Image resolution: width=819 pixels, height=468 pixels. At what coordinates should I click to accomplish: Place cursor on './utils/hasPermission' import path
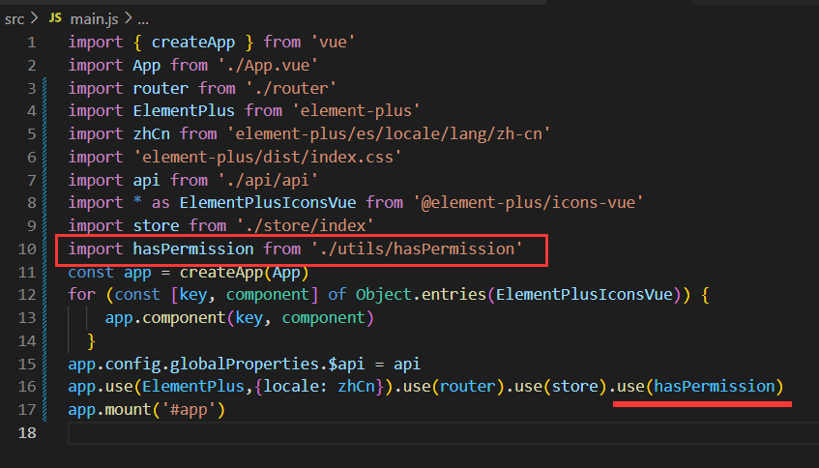coord(417,249)
